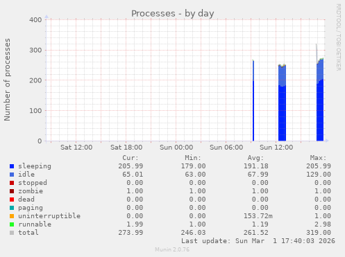Click the 'Avg:' column header
This screenshot has width=345, height=257.
click(255, 158)
